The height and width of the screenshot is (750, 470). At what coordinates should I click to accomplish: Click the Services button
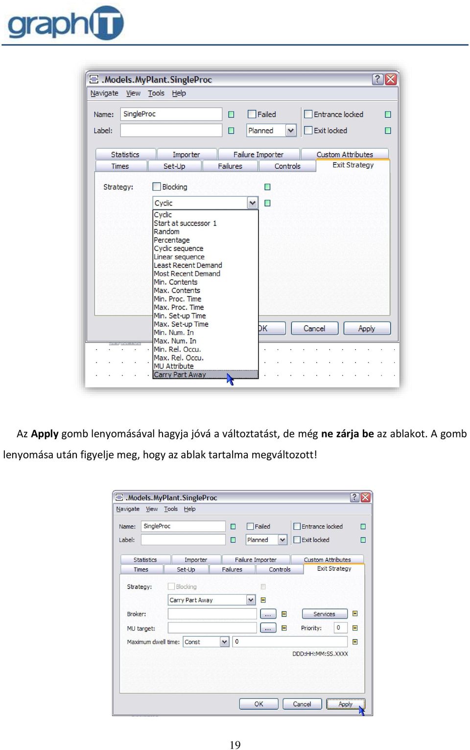click(x=324, y=614)
